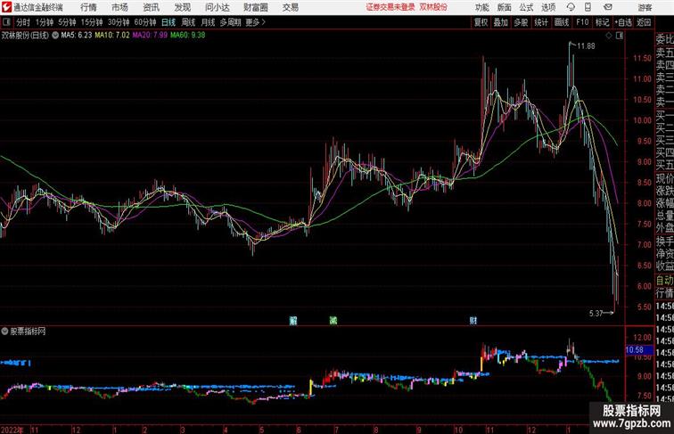Open the 功能 menu

tap(481, 7)
